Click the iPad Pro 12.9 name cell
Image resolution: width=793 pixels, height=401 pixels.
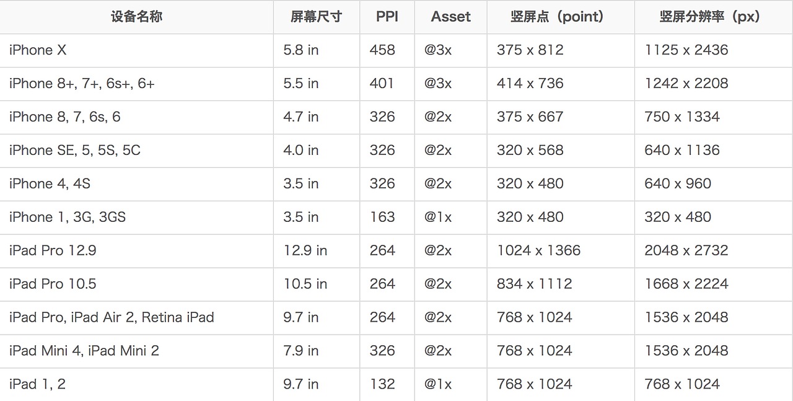point(53,251)
